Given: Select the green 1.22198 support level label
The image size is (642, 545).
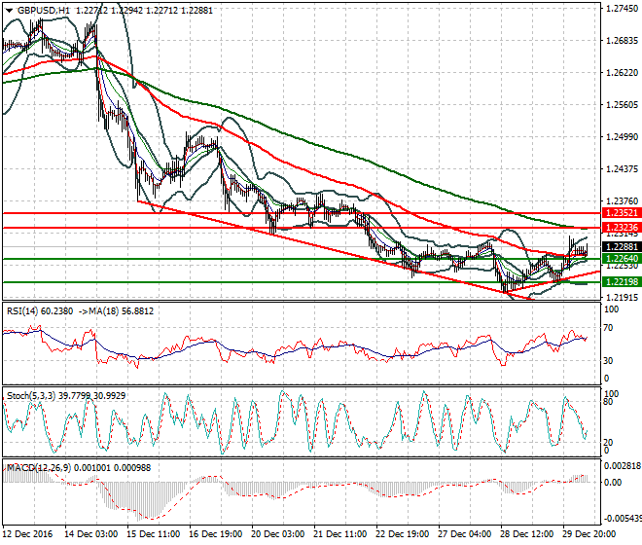Looking at the screenshot, I should 622,282.
